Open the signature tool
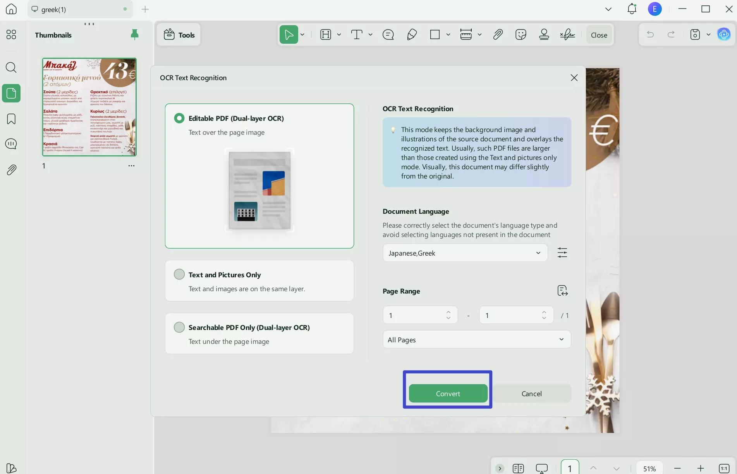The width and height of the screenshot is (737, 474). tap(567, 35)
